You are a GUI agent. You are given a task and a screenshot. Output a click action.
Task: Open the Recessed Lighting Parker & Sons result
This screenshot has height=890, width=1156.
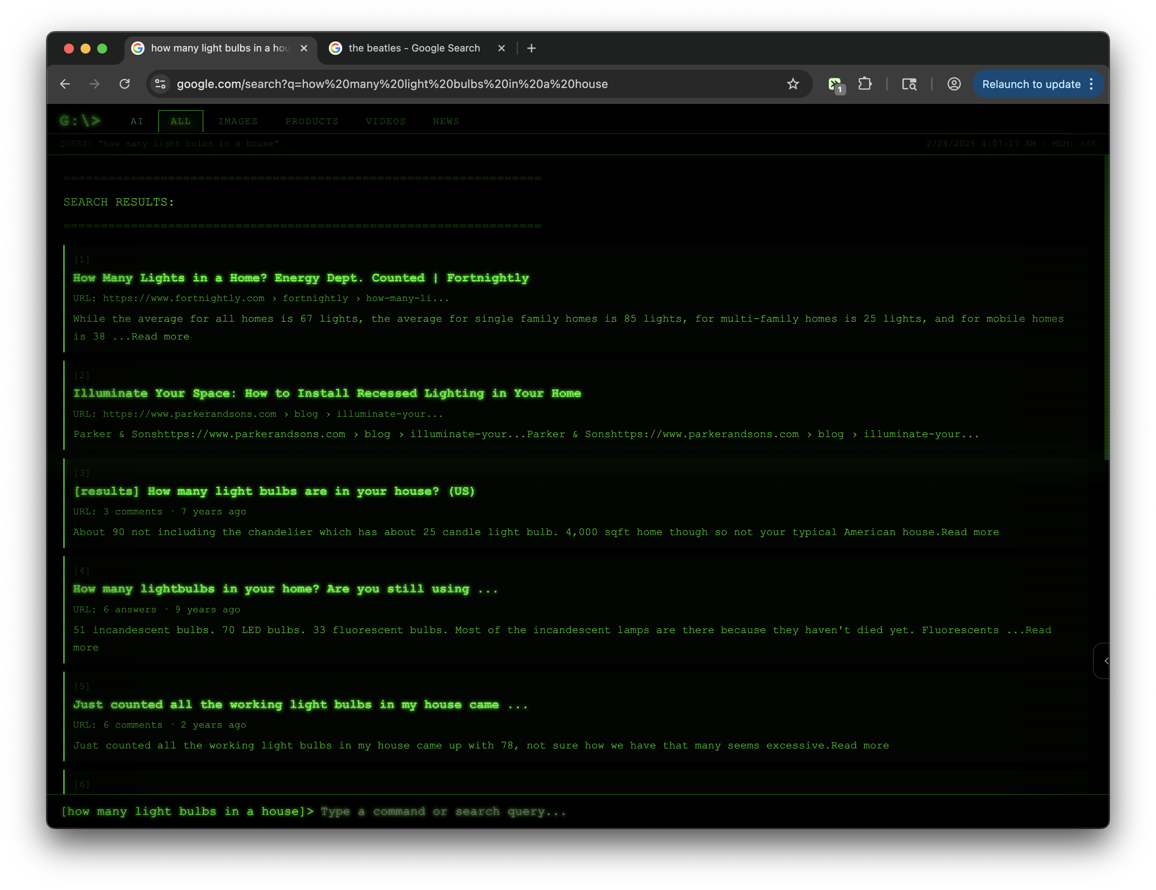point(327,393)
